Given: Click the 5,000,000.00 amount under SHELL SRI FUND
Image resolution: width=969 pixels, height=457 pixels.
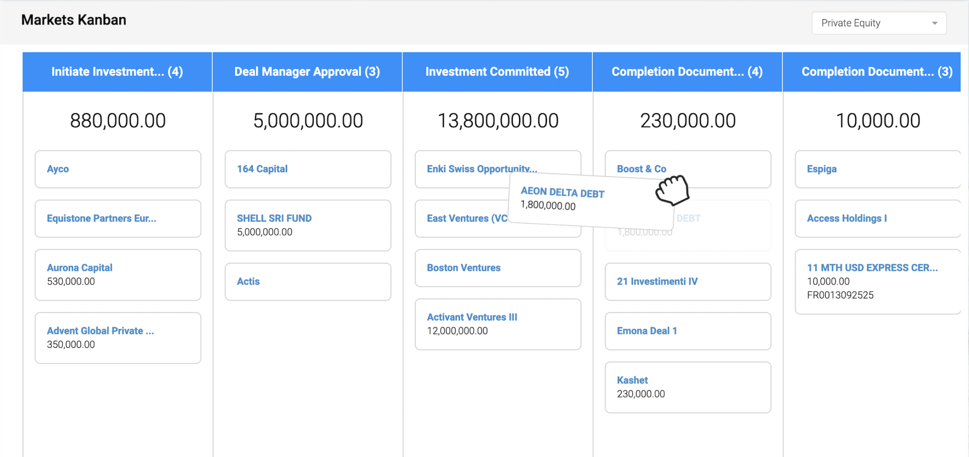Looking at the screenshot, I should click(x=264, y=232).
